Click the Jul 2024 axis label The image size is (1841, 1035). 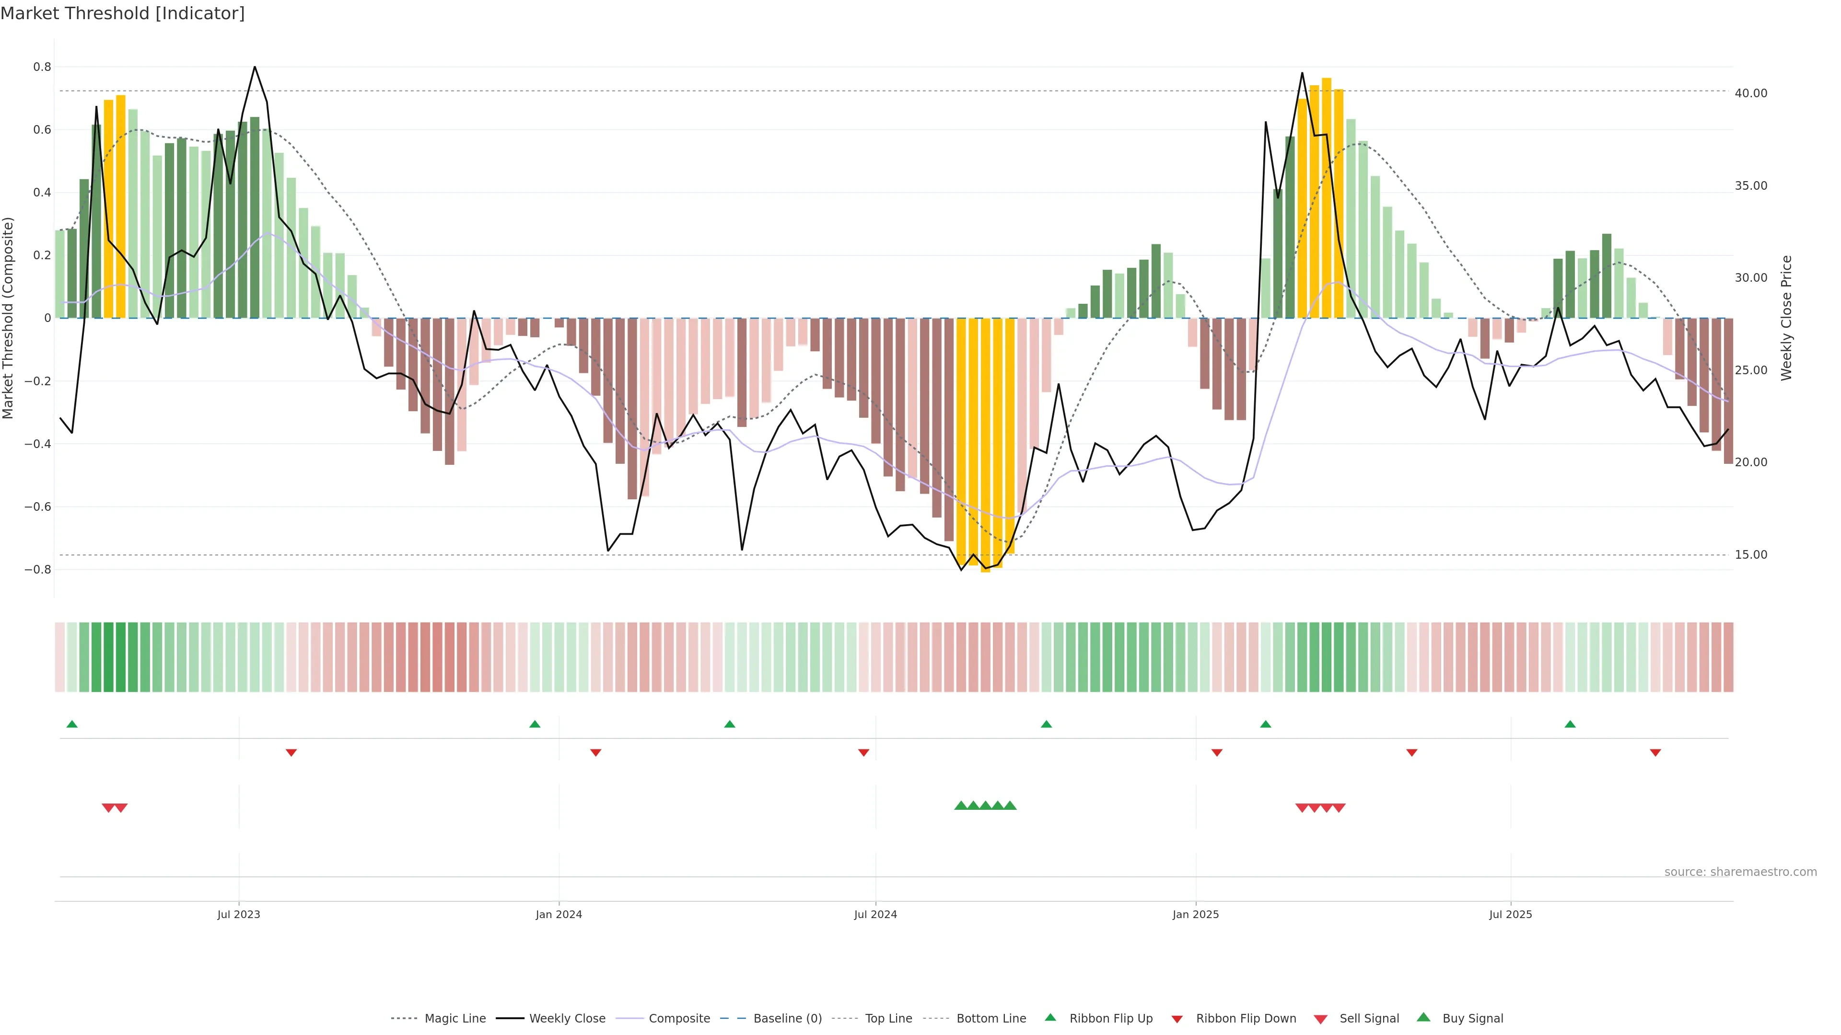875,915
